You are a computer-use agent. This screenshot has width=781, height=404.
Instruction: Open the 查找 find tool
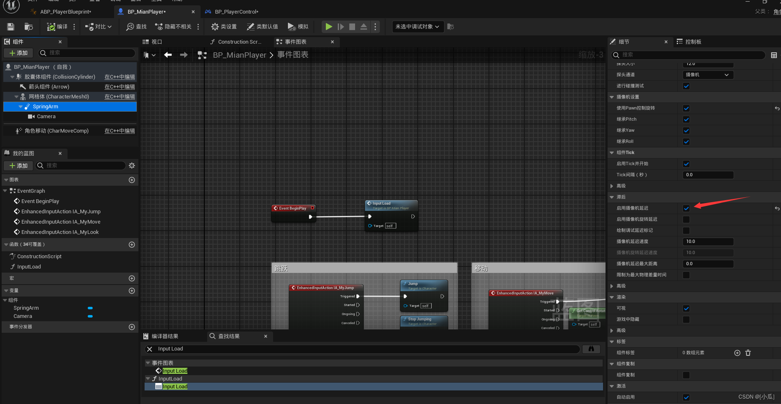[136, 27]
